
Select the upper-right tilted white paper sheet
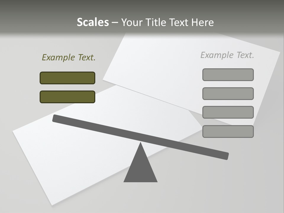[166, 65]
